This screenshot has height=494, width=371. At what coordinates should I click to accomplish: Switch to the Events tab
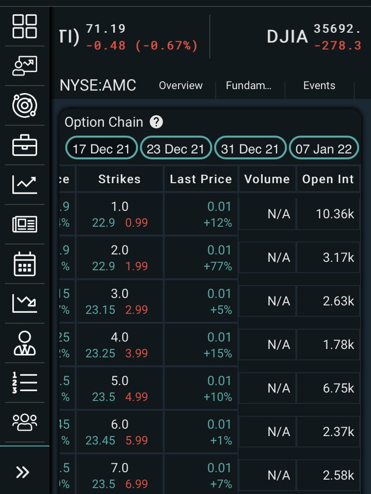319,85
